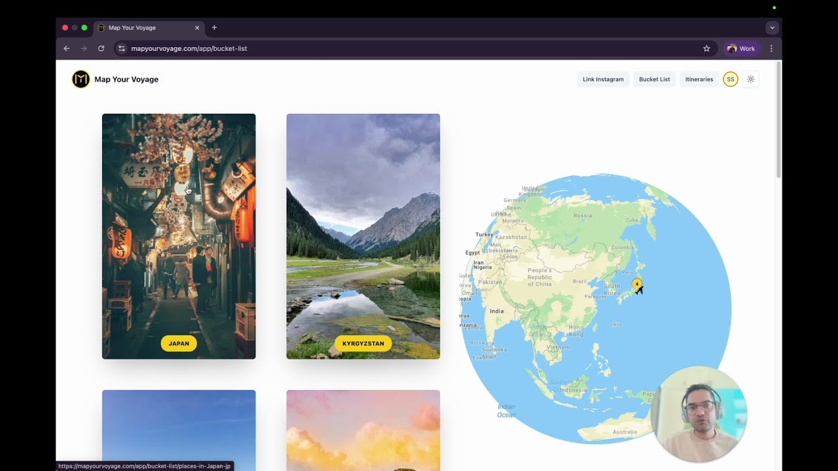Open a new tab with the plus
838x471 pixels.
214,27
